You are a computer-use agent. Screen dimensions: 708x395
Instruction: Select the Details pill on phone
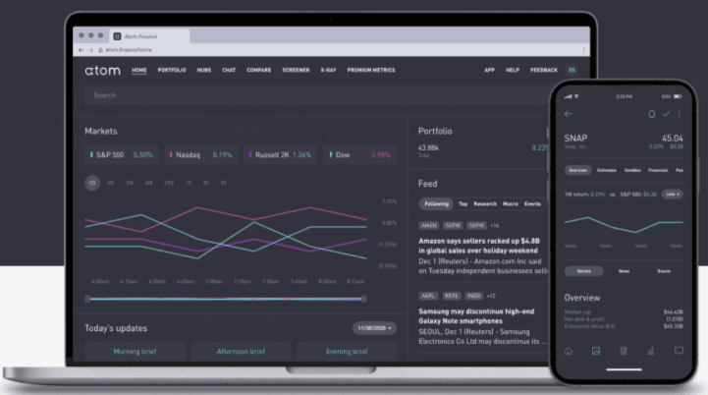583,270
